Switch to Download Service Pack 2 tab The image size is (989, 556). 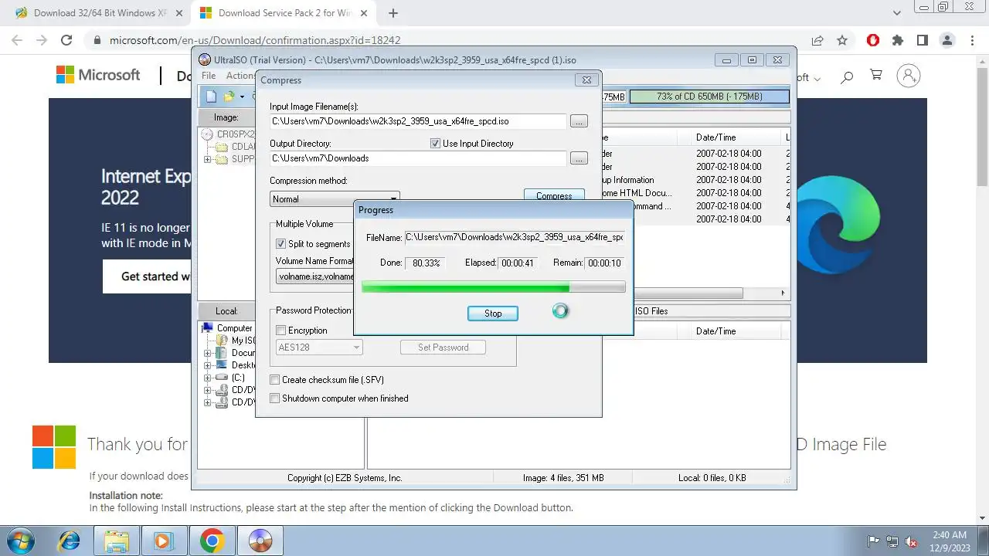click(x=283, y=13)
